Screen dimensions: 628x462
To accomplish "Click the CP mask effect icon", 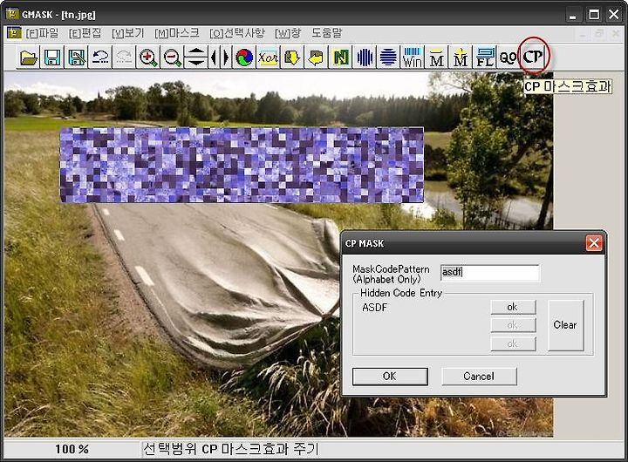I will [x=533, y=57].
